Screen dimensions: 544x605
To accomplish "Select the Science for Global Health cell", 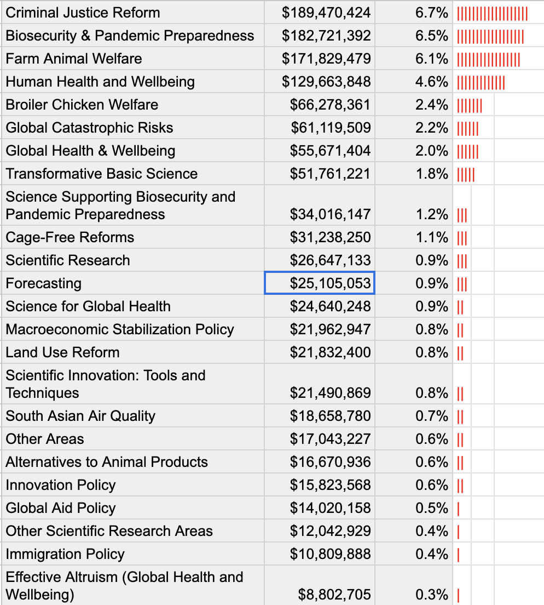I will [x=88, y=306].
